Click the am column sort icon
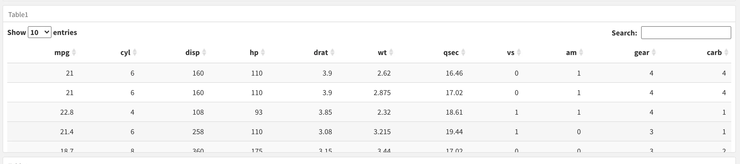Viewport: 740px width, 164px height. (x=581, y=52)
